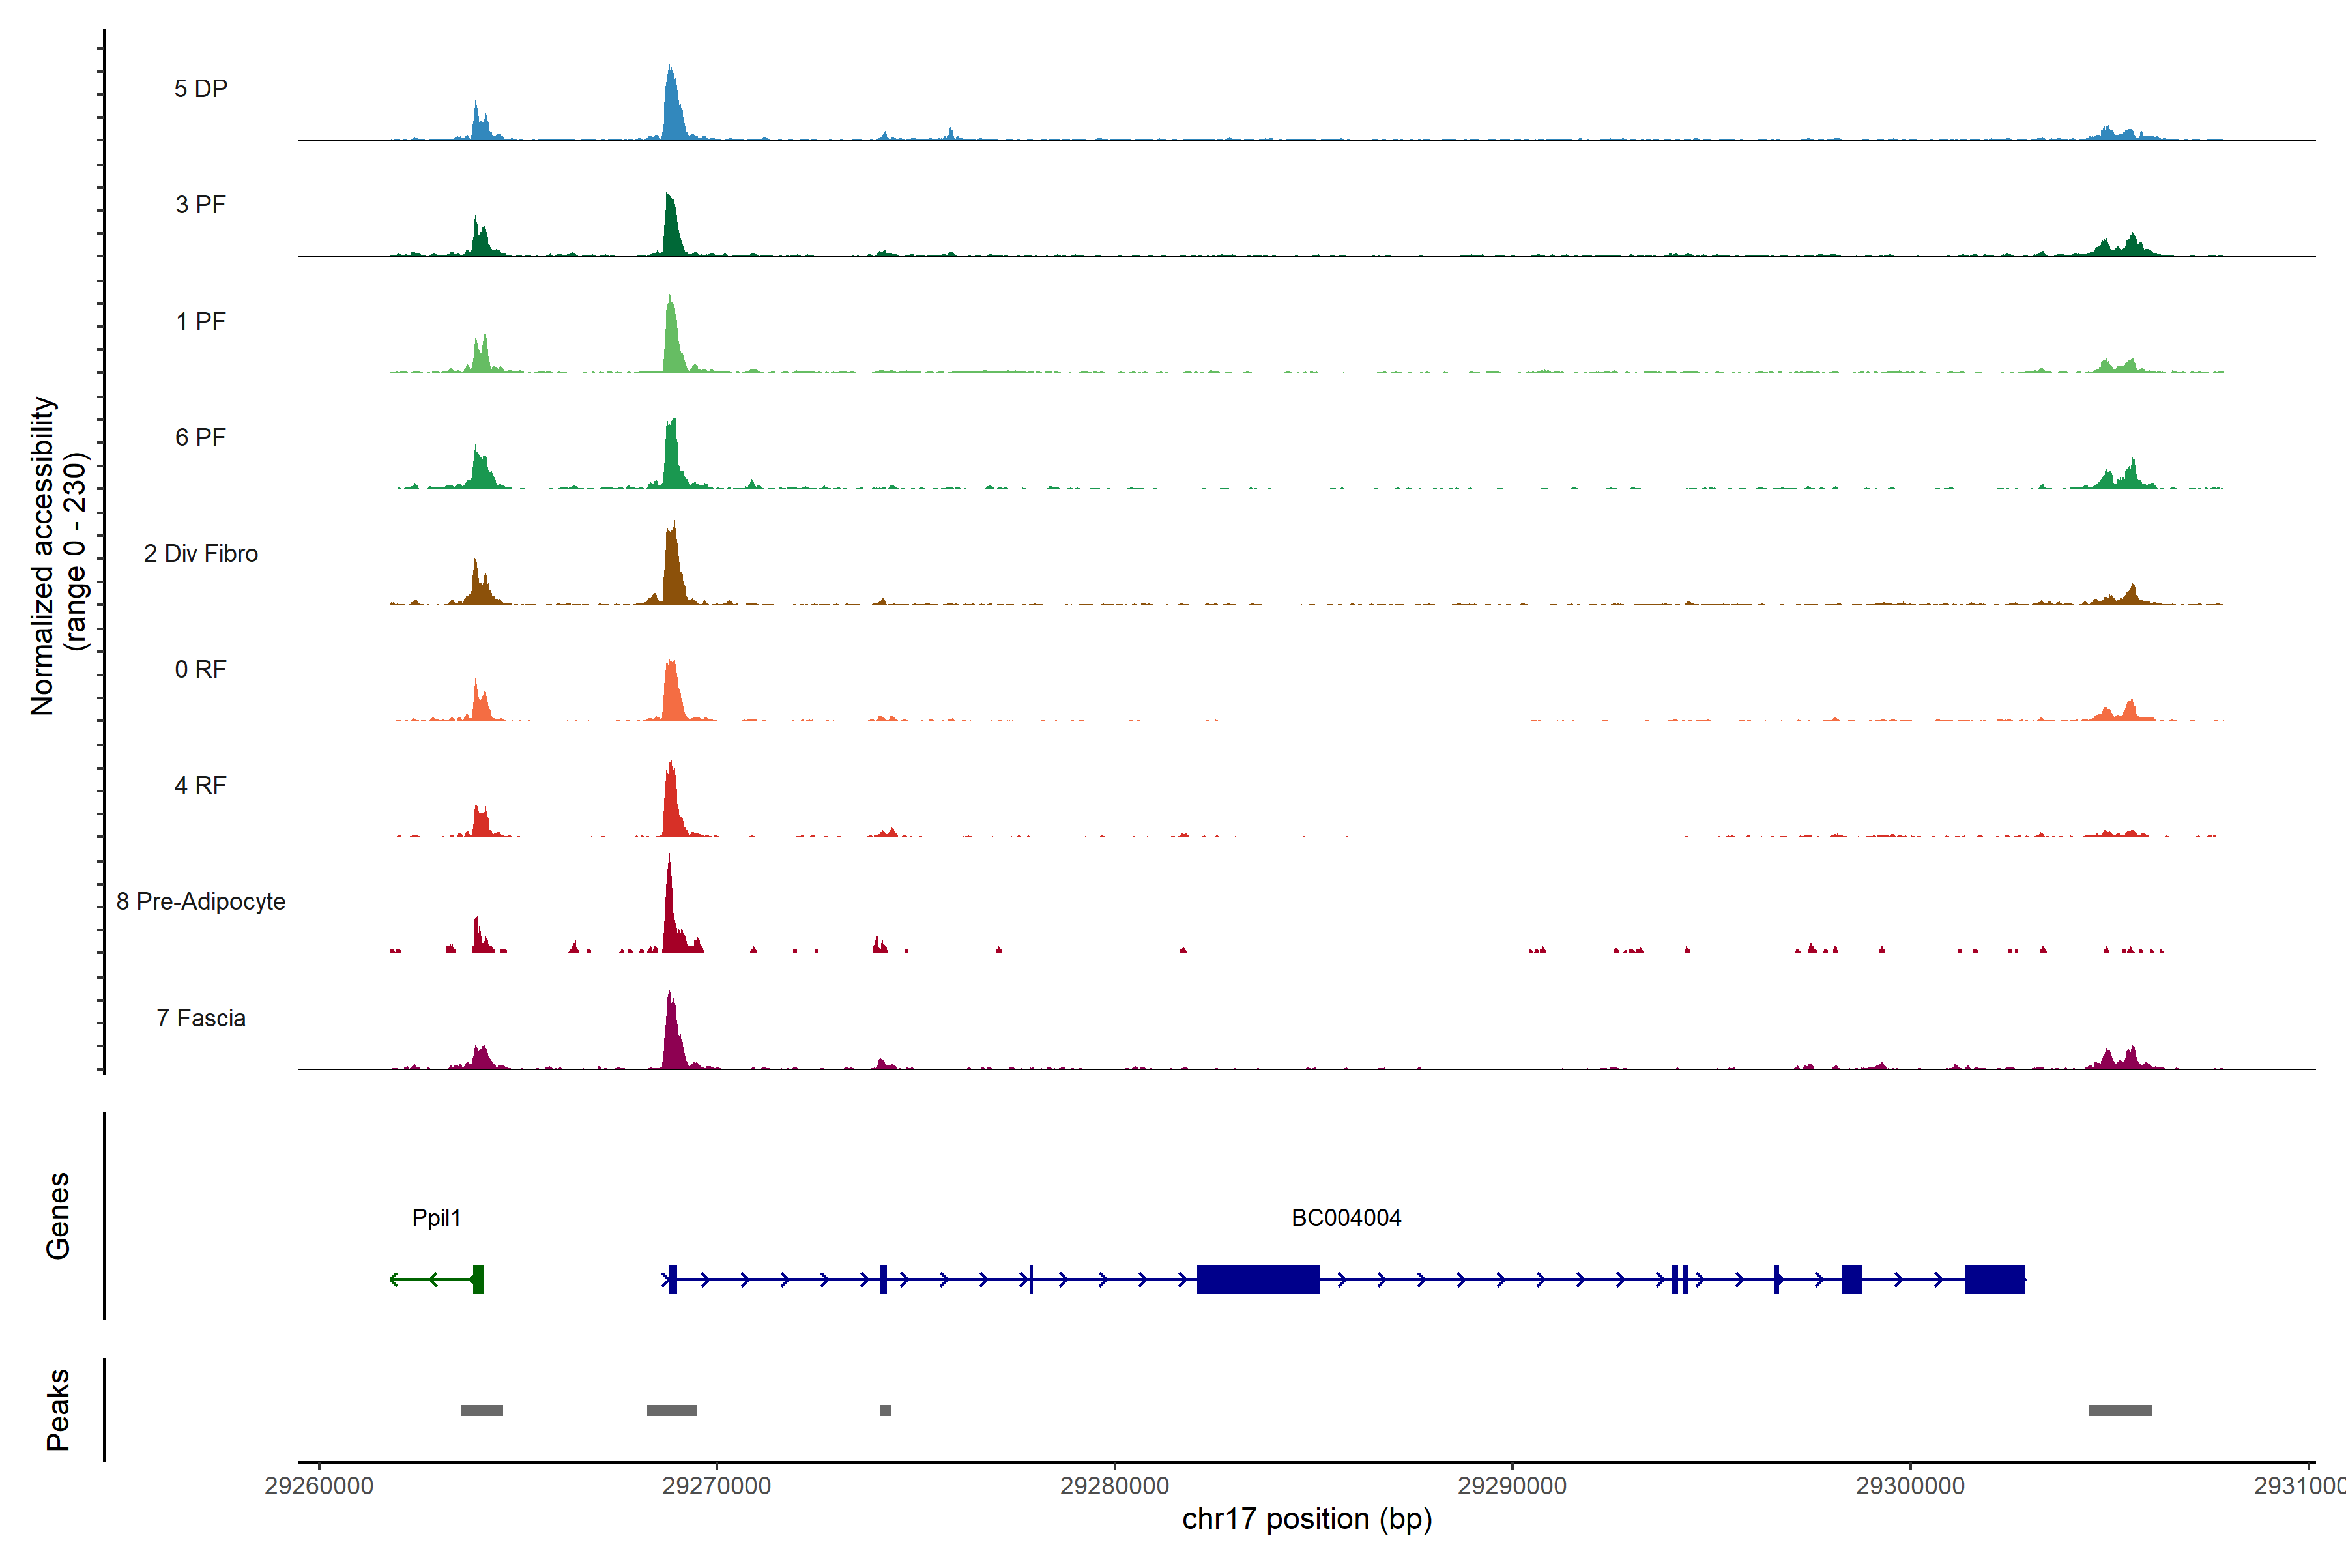Viewport: 2346px width, 1564px height.
Task: Click the leftmost gray peak bar
Action: (x=482, y=1410)
